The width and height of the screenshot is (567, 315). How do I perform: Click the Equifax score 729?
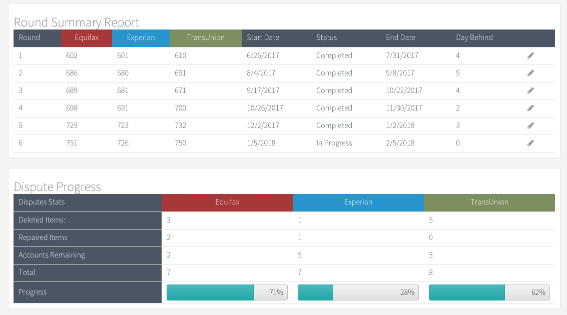pos(72,125)
